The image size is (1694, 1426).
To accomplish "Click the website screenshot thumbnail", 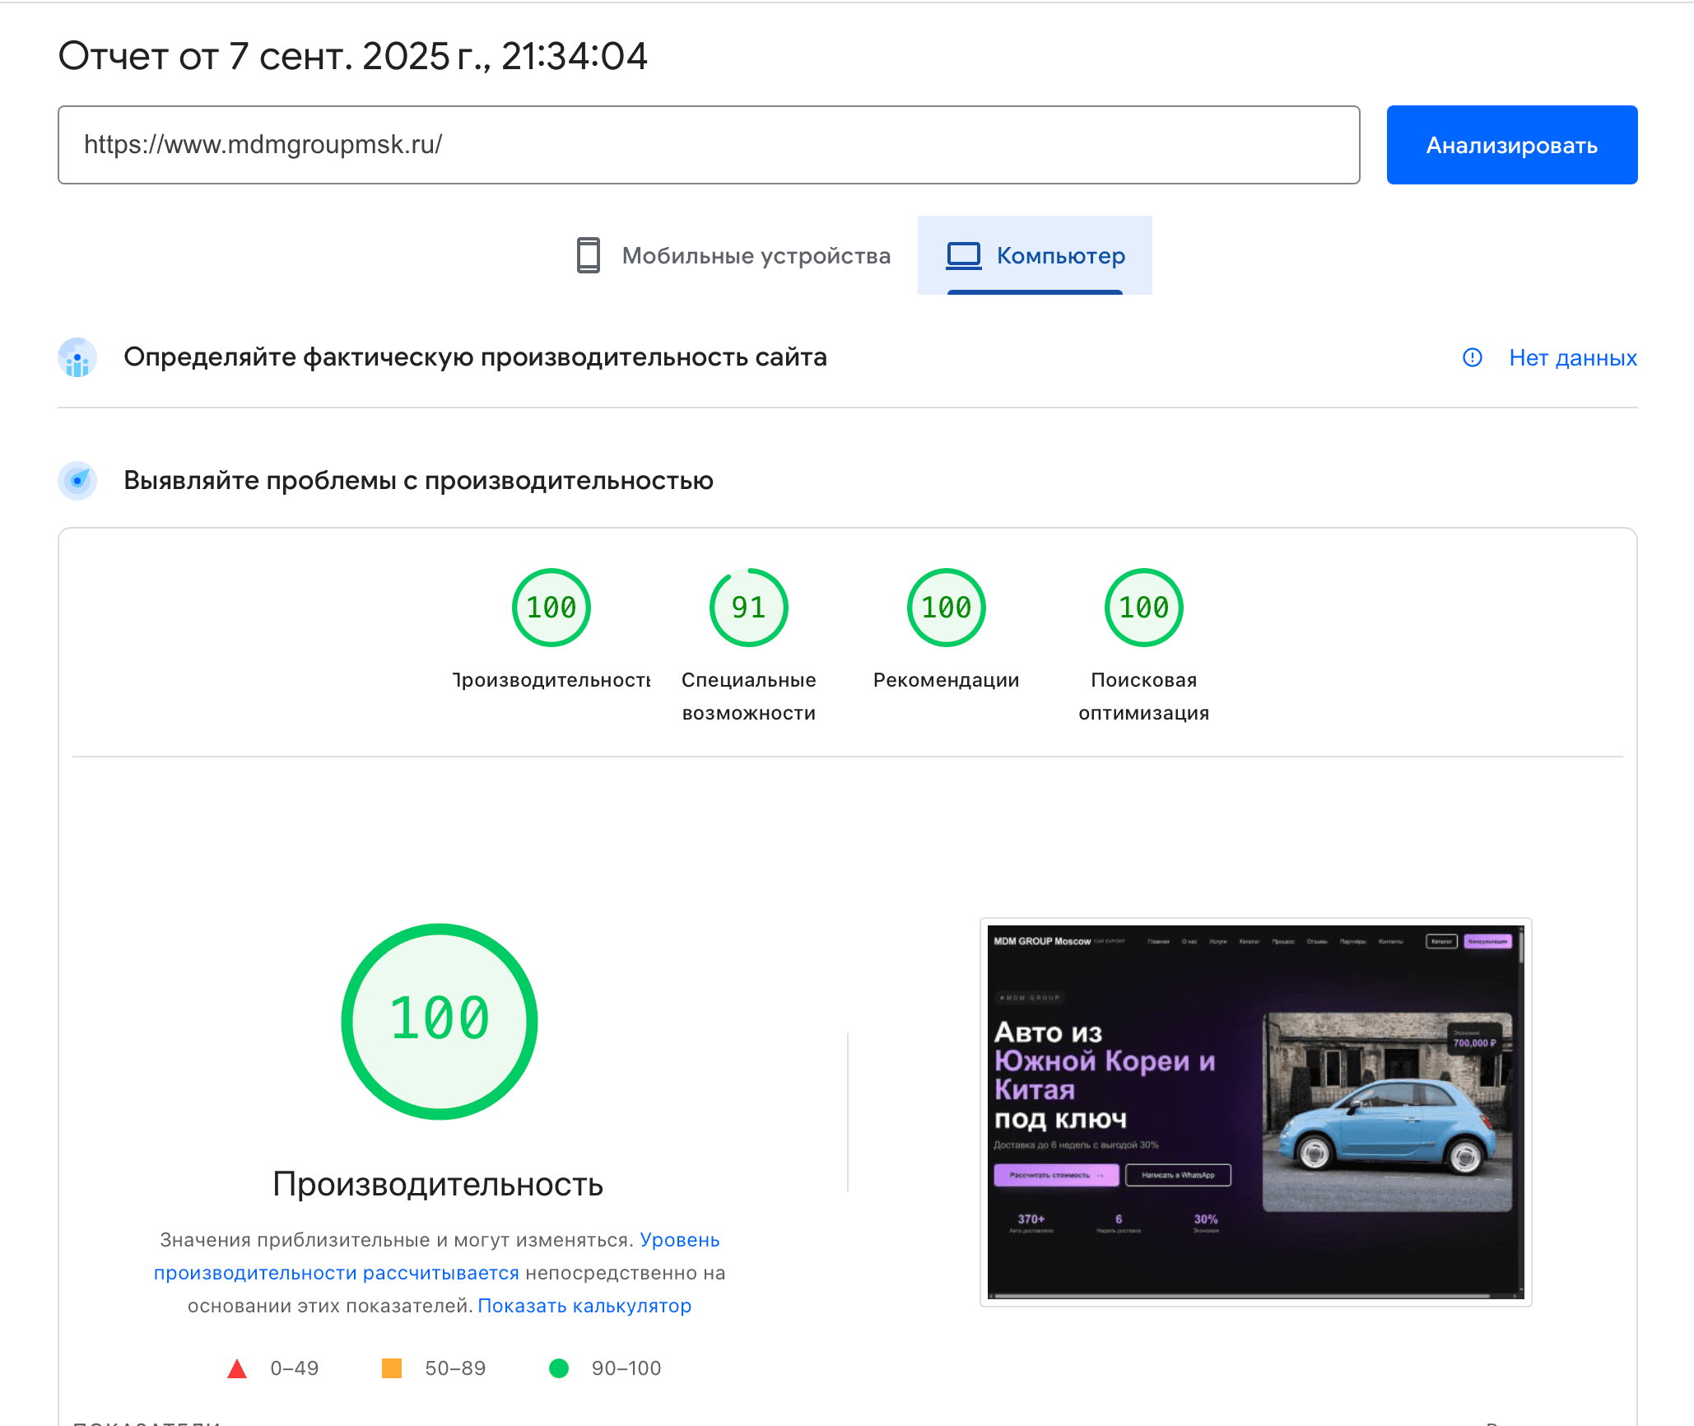I will pyautogui.click(x=1255, y=1111).
